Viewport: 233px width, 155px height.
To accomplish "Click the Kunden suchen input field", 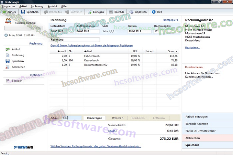I will point(17,28).
